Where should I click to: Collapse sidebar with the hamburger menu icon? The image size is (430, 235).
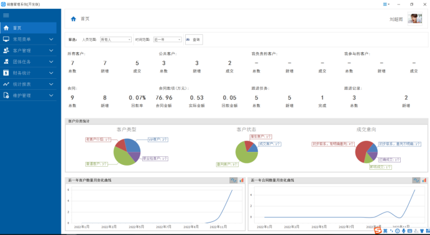point(6,16)
